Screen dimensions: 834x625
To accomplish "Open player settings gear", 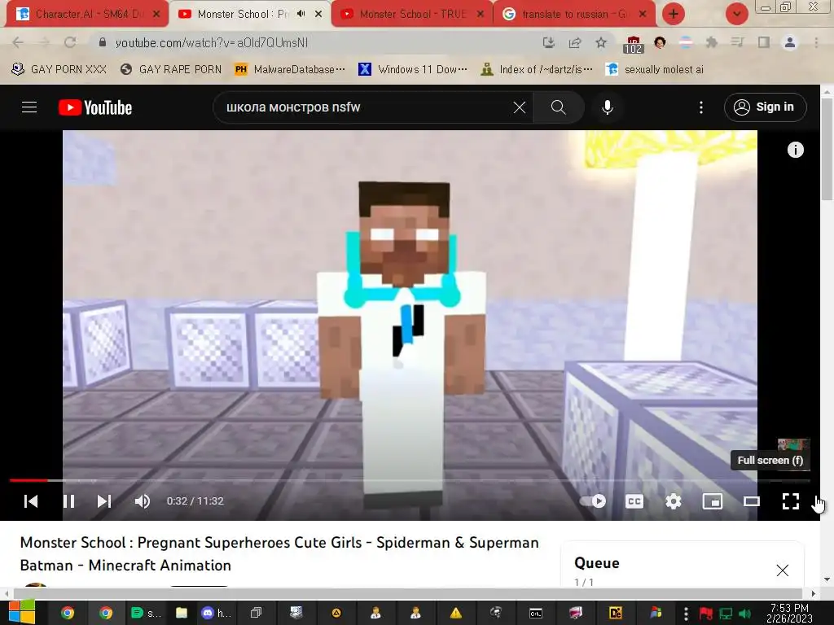I will pyautogui.click(x=674, y=501).
